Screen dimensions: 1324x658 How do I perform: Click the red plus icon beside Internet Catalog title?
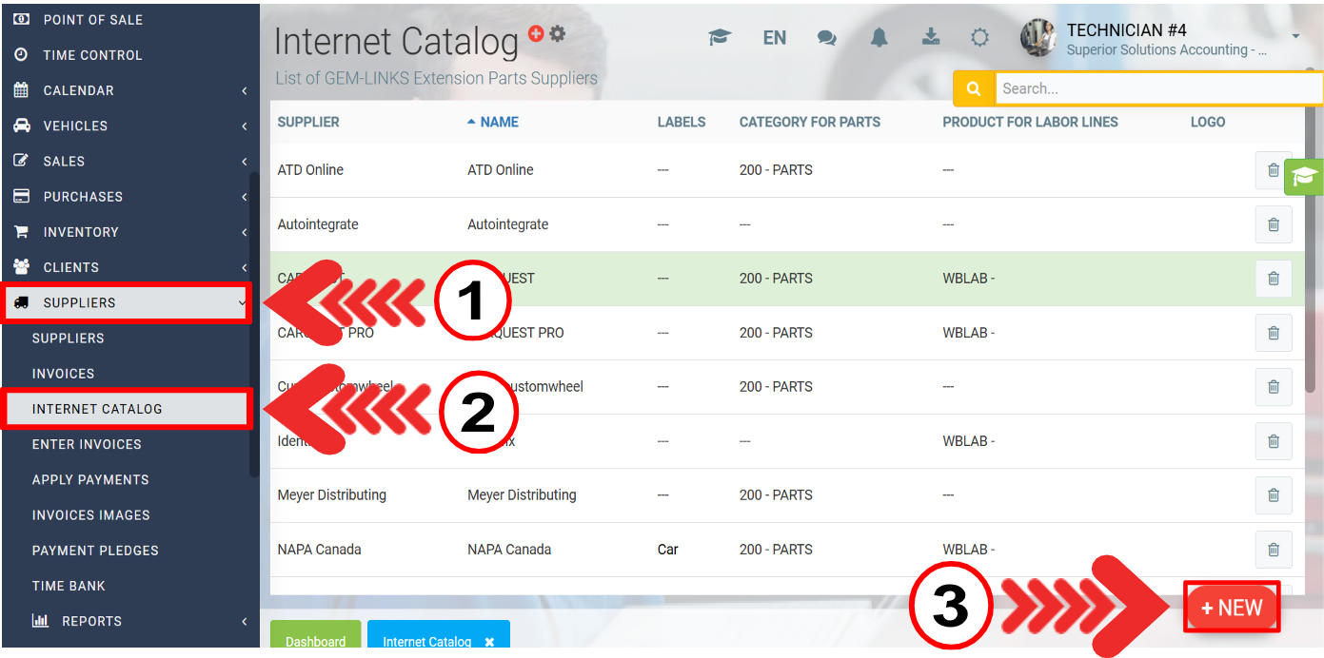coord(536,33)
